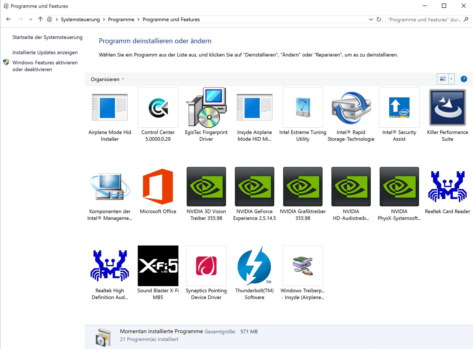Click the search magnifier icon
Viewport: 473px width, 349px height.
(x=466, y=19)
